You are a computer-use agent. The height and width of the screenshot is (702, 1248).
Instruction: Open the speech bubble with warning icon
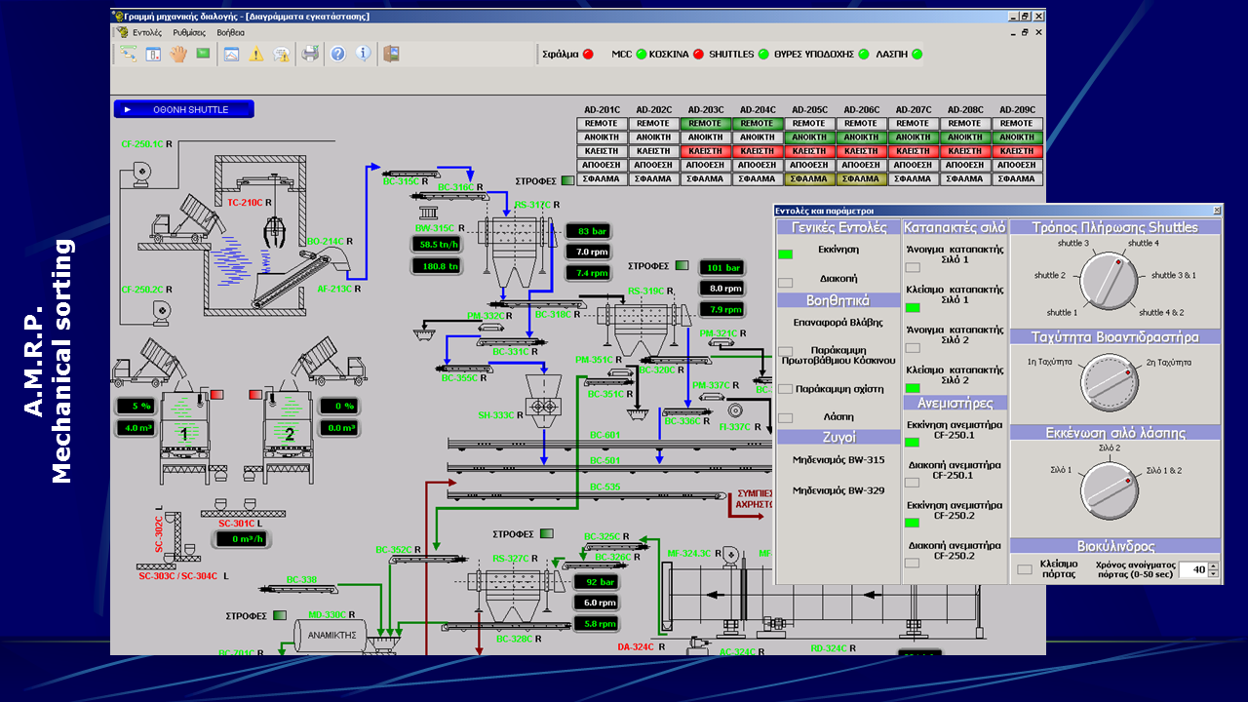tap(281, 54)
